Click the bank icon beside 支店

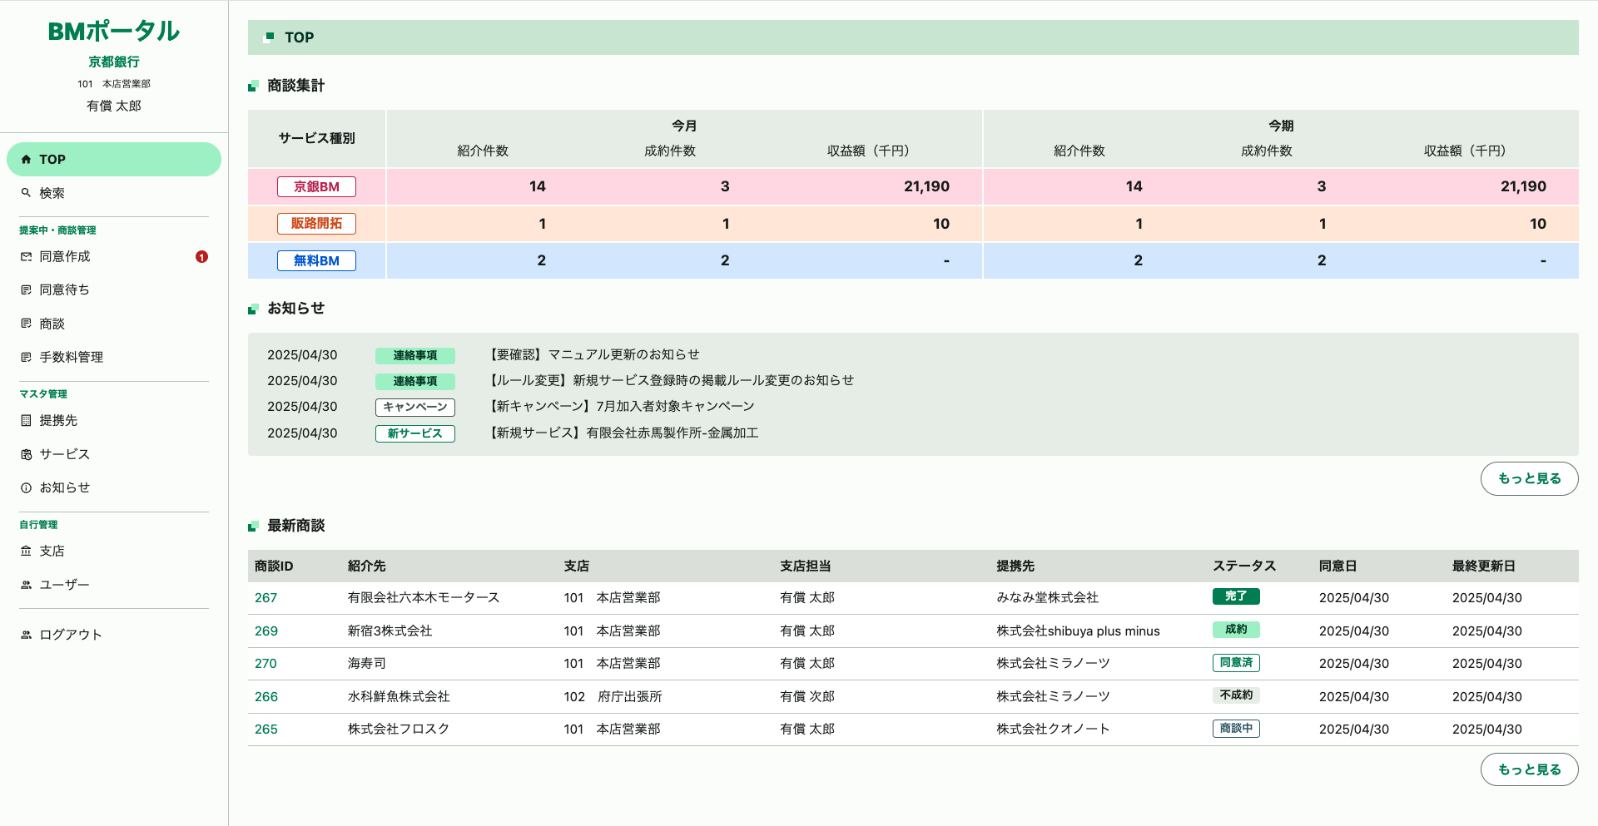[26, 551]
